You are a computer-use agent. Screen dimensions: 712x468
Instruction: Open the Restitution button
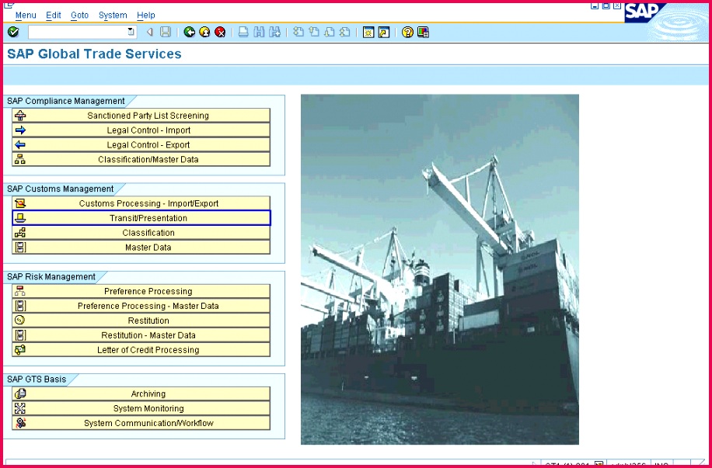point(141,321)
